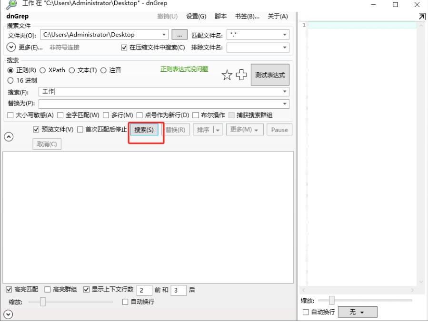Click the context lines before field showing 2
This screenshot has width=428, height=322.
(x=144, y=291)
